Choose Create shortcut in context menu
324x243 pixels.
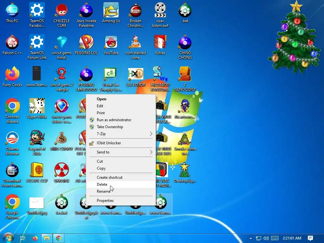(121, 178)
